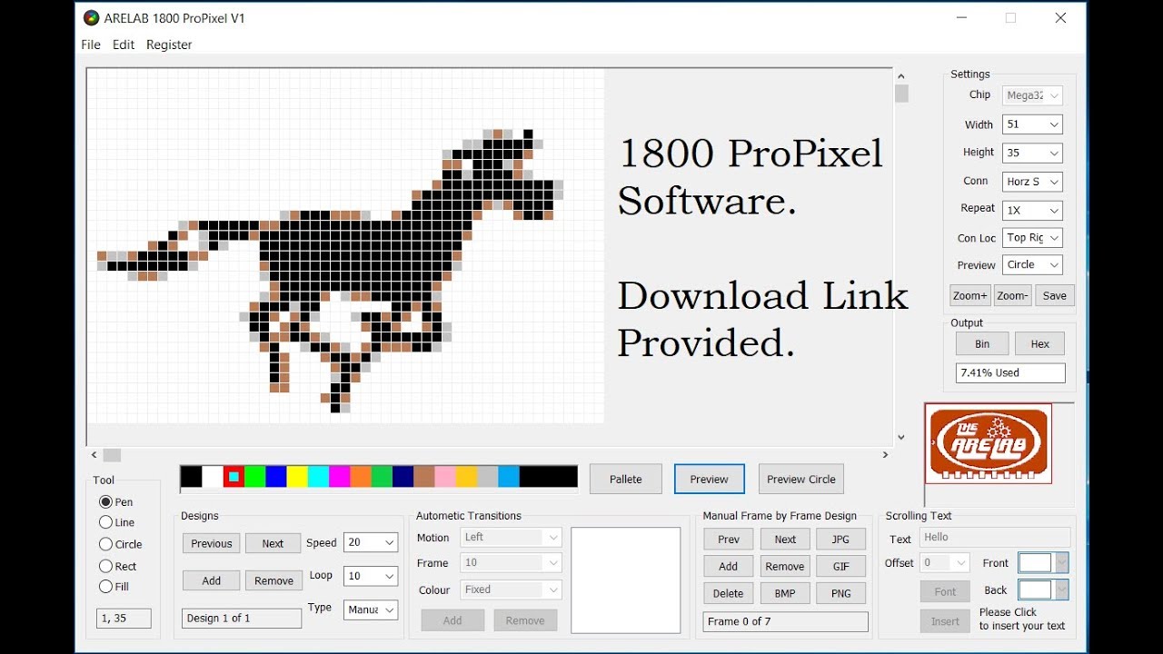
Task: Open the scrolling text Offset dropdown
Action: (x=945, y=563)
